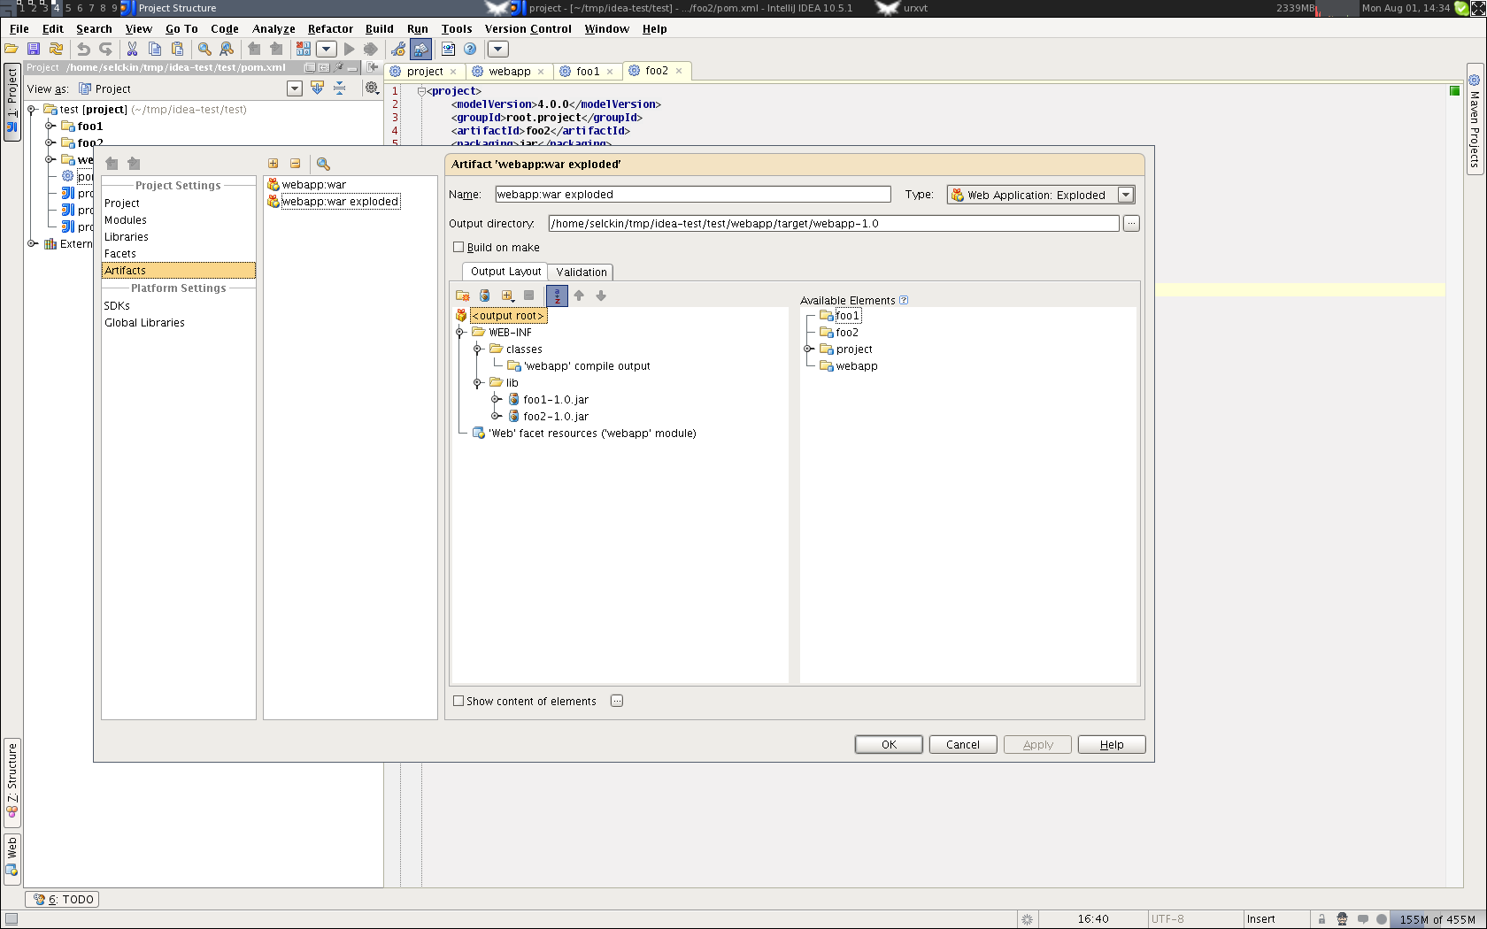Open the Analyze menu
The image size is (1487, 929).
coord(274,29)
